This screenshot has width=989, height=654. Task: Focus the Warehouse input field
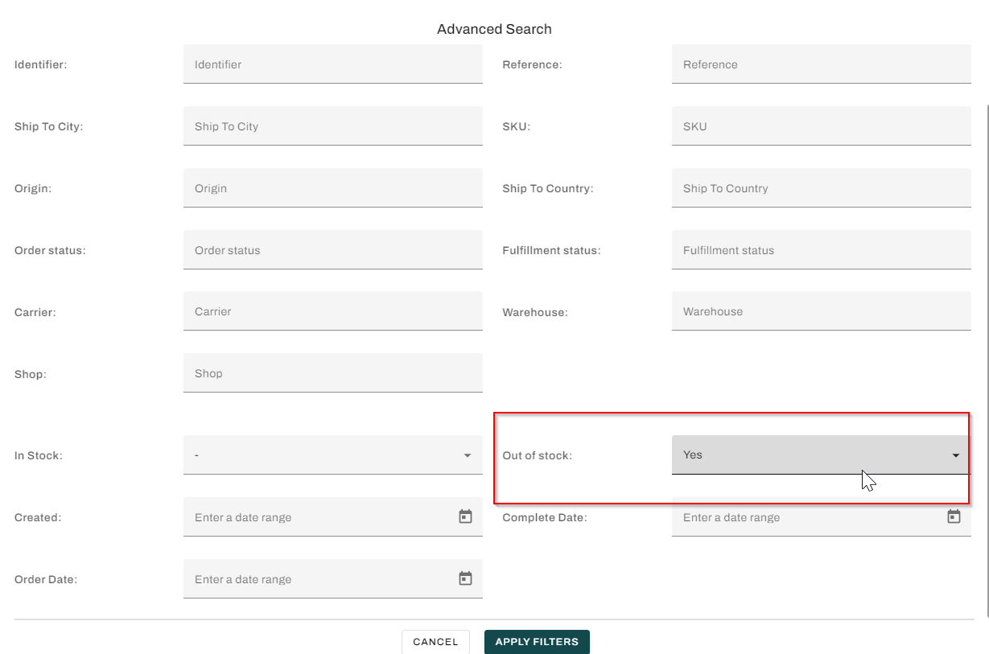pyautogui.click(x=821, y=311)
